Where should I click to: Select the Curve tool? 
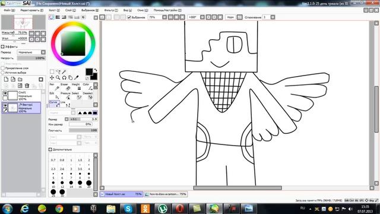(x=54, y=104)
